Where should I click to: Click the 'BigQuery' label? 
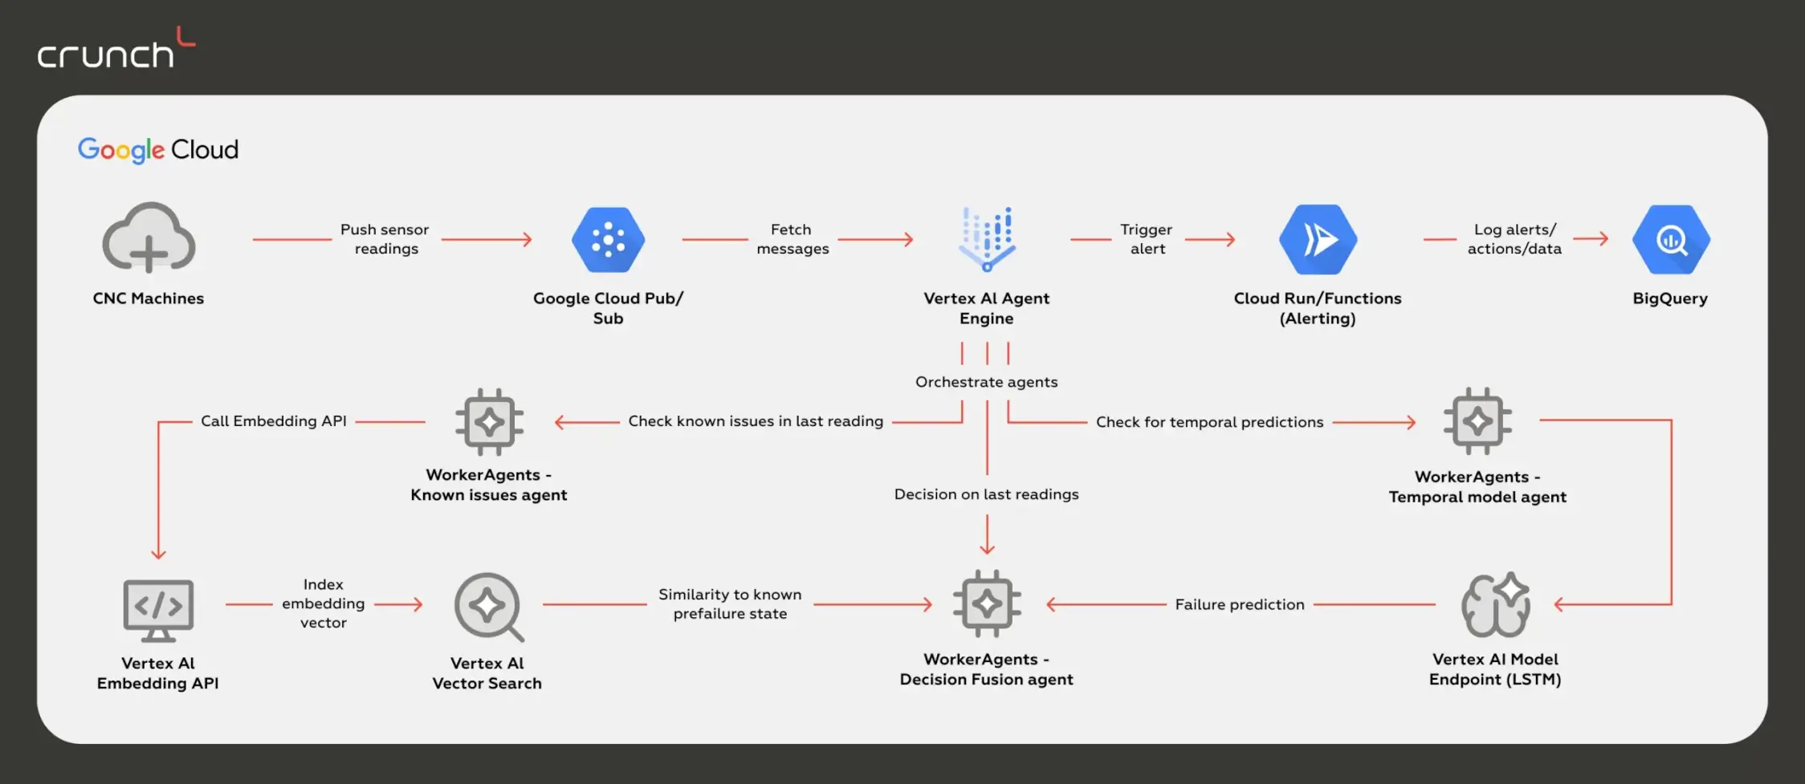pos(1670,299)
